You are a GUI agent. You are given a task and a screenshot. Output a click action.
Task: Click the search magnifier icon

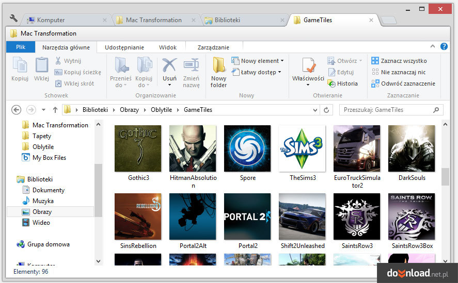tap(436, 110)
